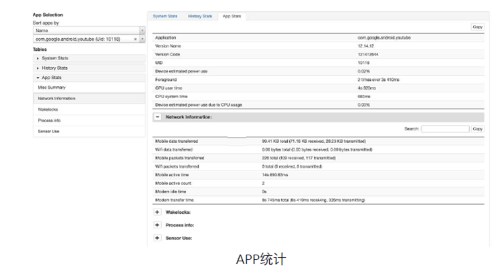Viewport: 502px width, 270px height.
Task: Switch to the History Stats tab
Action: pyautogui.click(x=200, y=16)
